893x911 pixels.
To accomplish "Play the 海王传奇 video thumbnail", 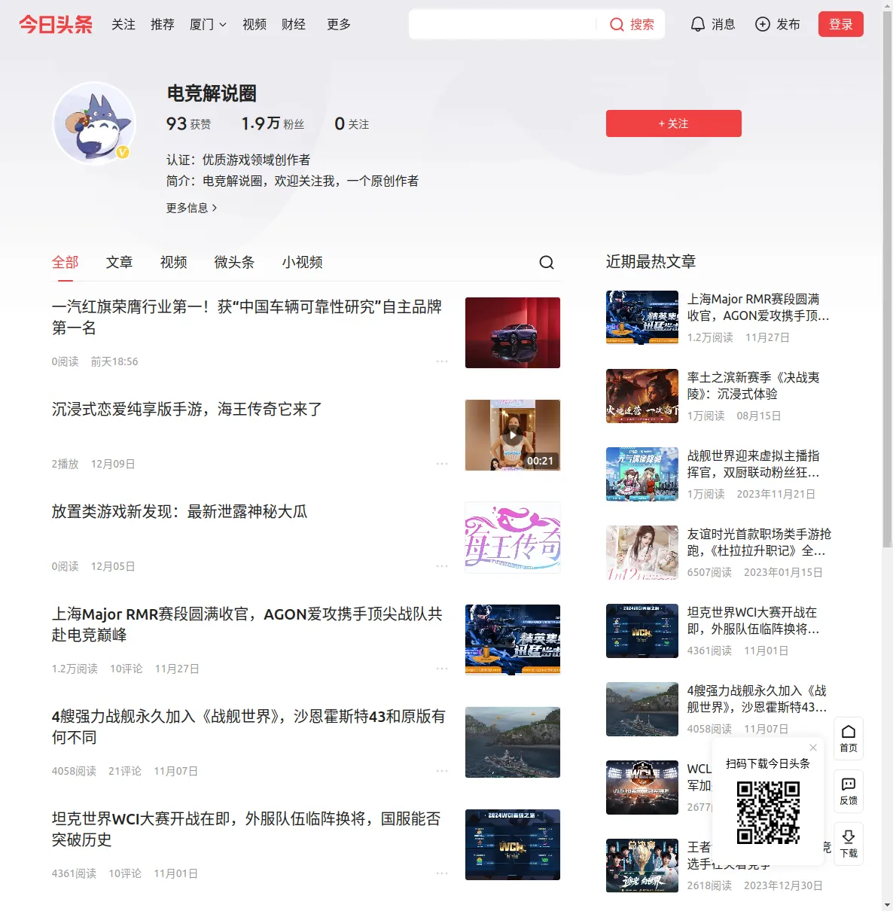I will 513,435.
